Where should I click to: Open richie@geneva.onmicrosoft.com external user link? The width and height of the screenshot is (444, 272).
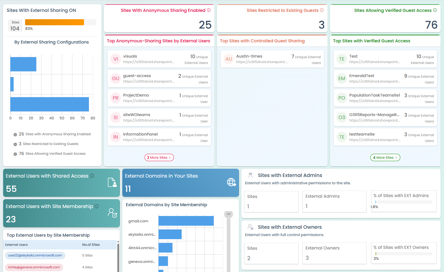pyautogui.click(x=34, y=267)
